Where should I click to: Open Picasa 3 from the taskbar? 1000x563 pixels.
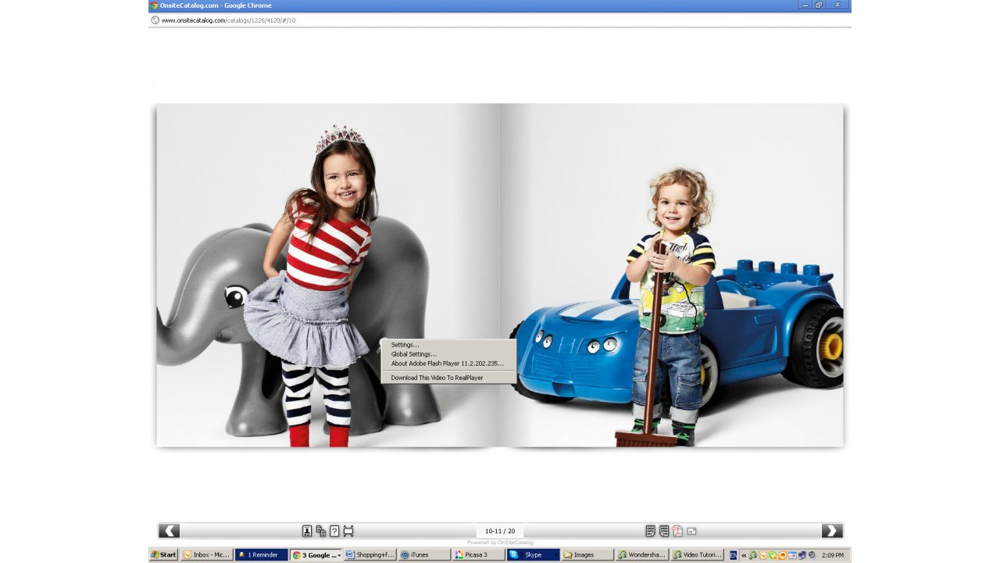click(478, 555)
